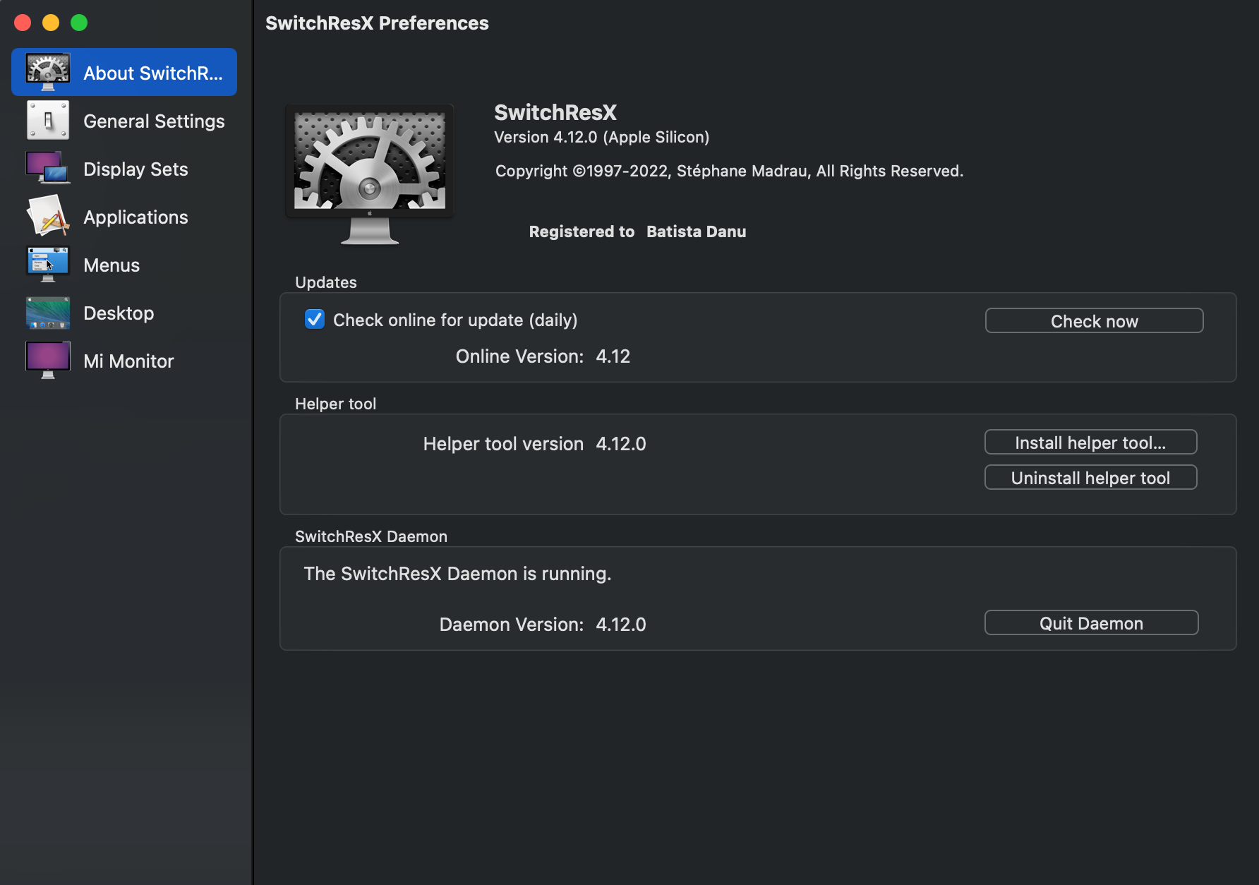Open General Settings via its switch icon

(x=47, y=120)
